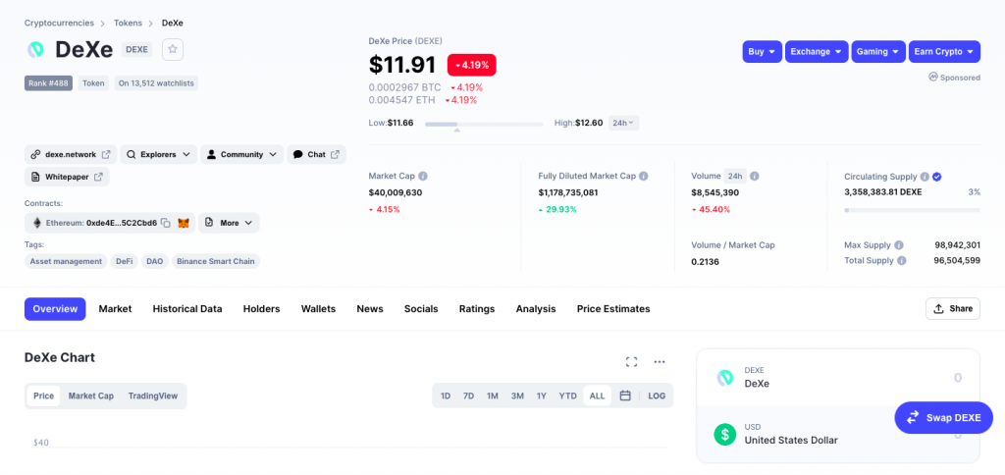
Task: Open the Socials tab
Action: (x=421, y=309)
